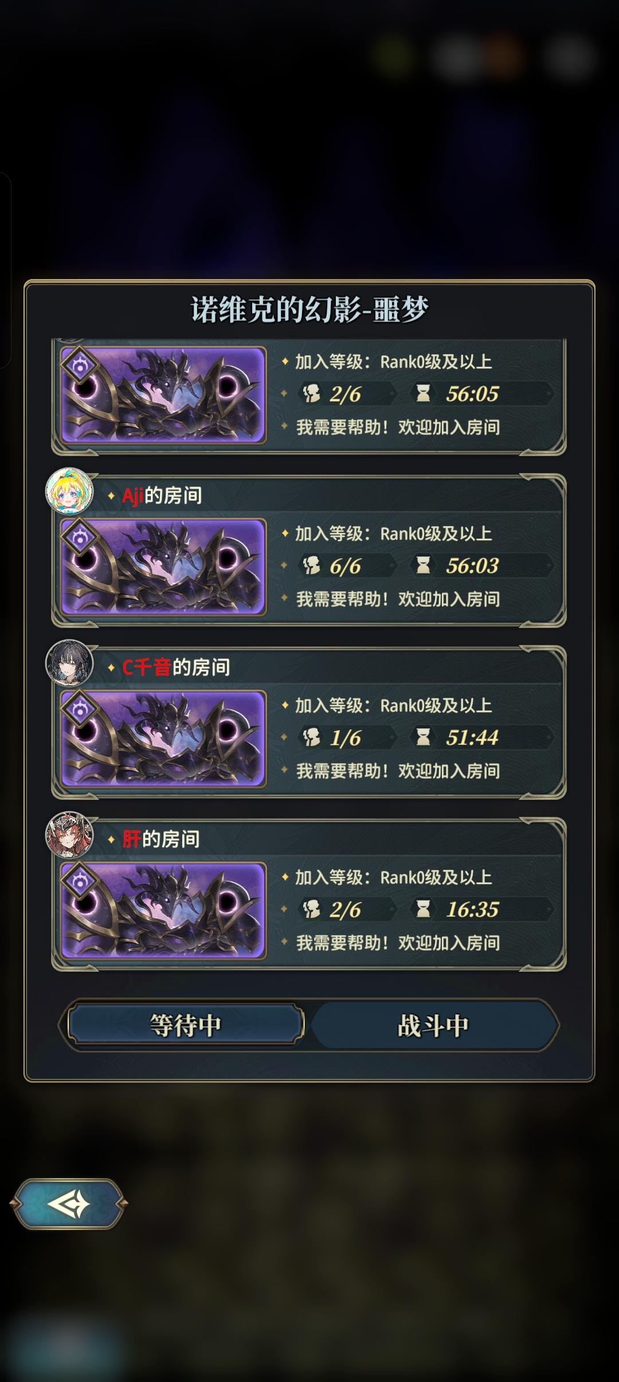
Task: Select boss thumbnail in C千音's room
Action: pyautogui.click(x=164, y=739)
